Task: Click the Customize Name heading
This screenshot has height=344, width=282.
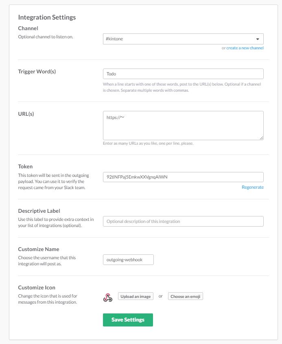Action: click(39, 249)
